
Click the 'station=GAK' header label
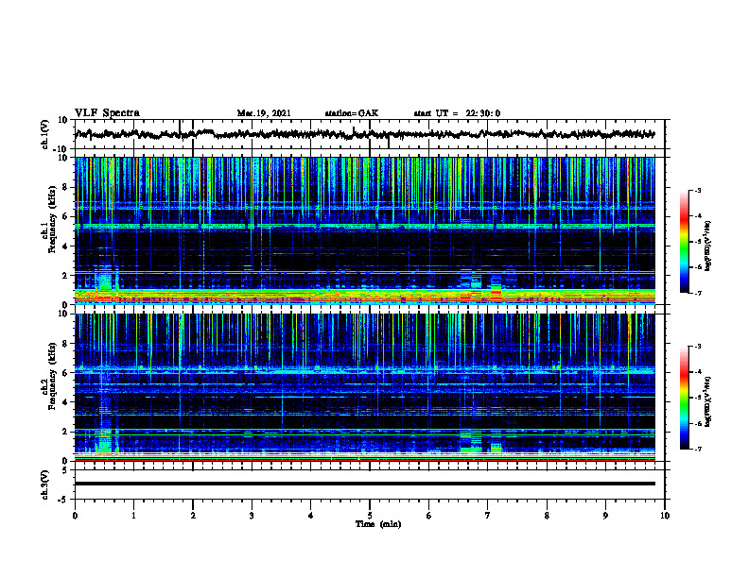click(x=352, y=113)
